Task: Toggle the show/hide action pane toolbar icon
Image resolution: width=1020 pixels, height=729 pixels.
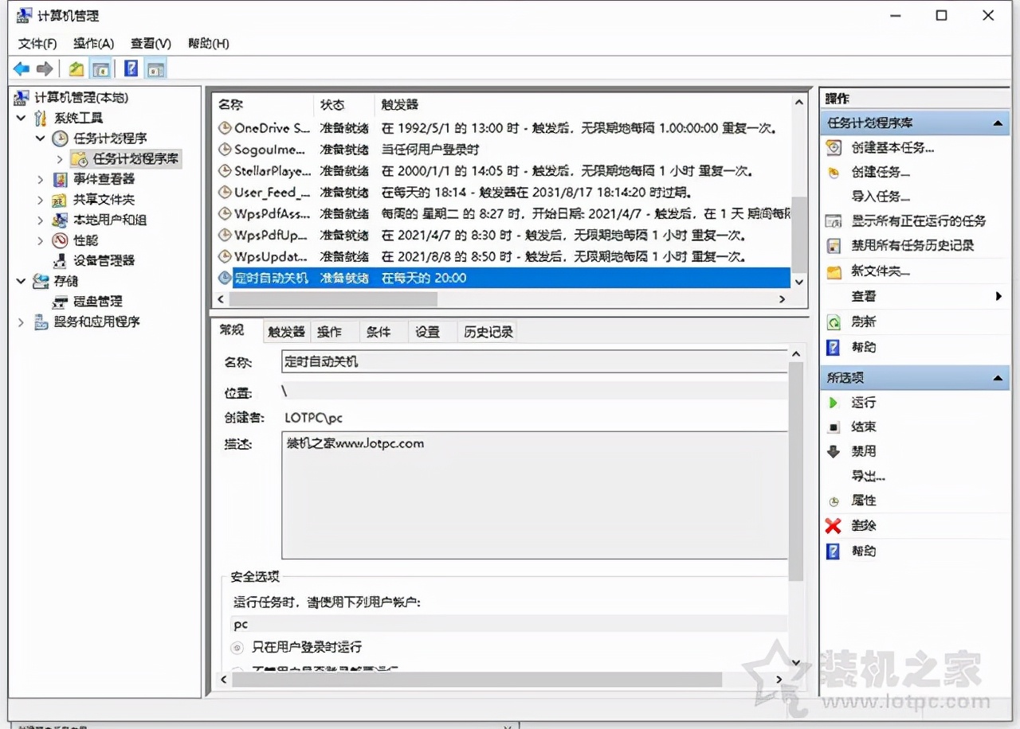Action: click(156, 69)
